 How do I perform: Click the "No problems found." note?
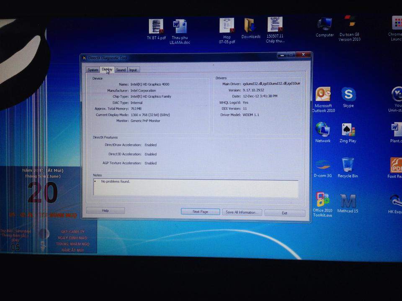(x=116, y=181)
